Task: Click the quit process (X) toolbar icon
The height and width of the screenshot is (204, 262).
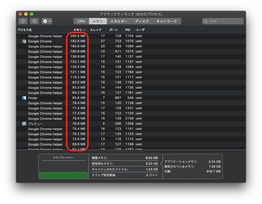Action: 23,21
